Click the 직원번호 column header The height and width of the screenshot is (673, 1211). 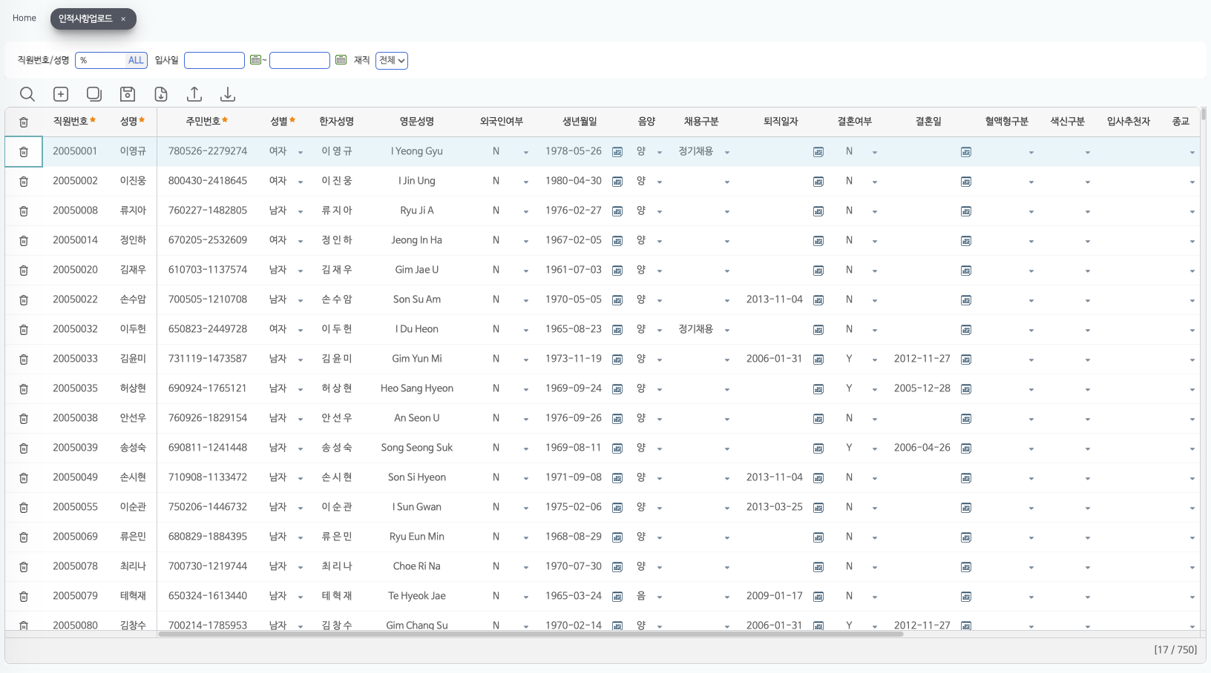point(71,122)
